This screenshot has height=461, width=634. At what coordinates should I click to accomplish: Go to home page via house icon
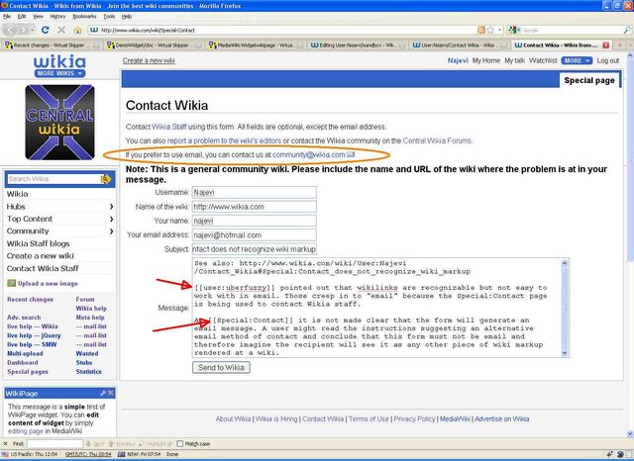[x=77, y=30]
